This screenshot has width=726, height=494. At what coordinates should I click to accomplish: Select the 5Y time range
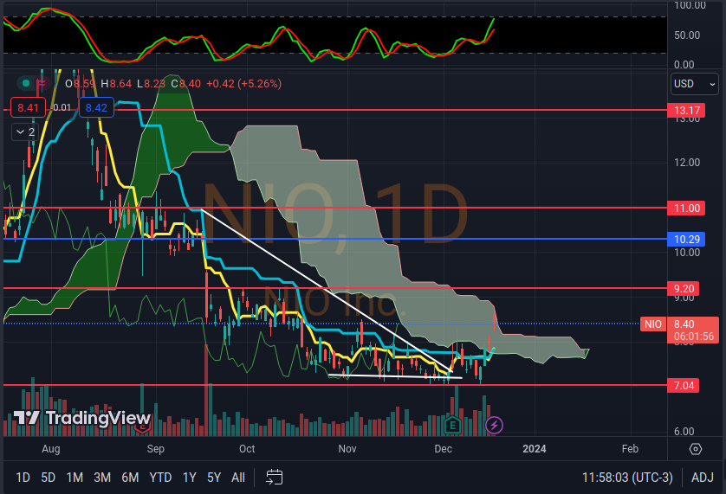(x=214, y=478)
